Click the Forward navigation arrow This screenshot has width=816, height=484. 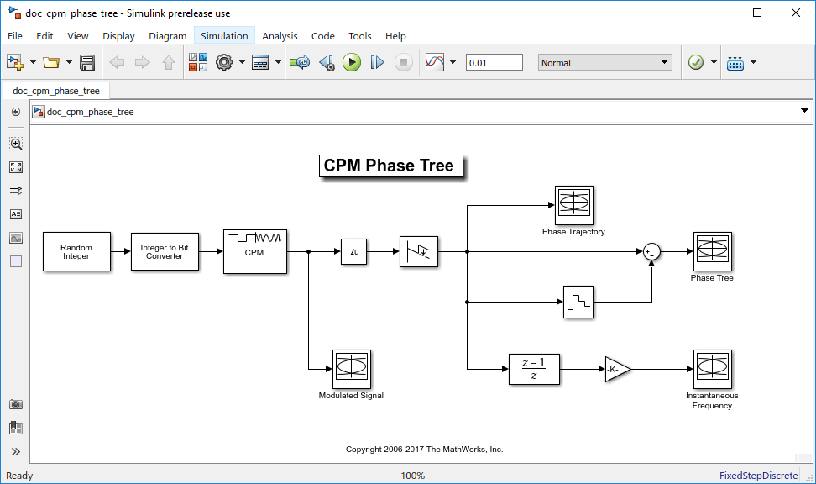[142, 62]
